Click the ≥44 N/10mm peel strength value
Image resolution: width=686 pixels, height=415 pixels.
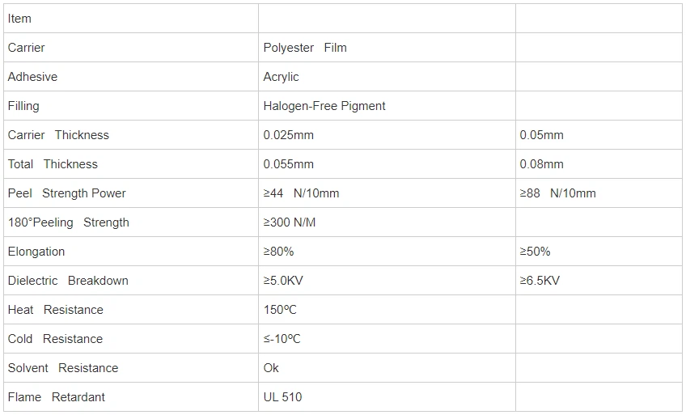(301, 193)
